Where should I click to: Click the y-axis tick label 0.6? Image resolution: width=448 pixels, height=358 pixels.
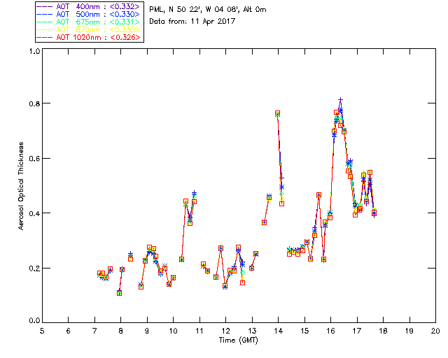(34, 159)
